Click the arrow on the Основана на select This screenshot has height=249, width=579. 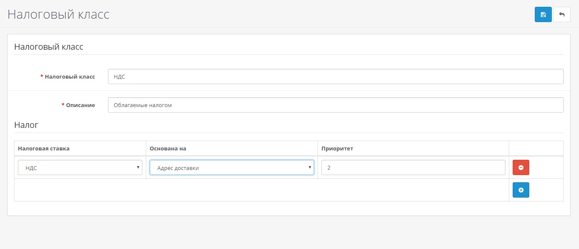point(309,167)
